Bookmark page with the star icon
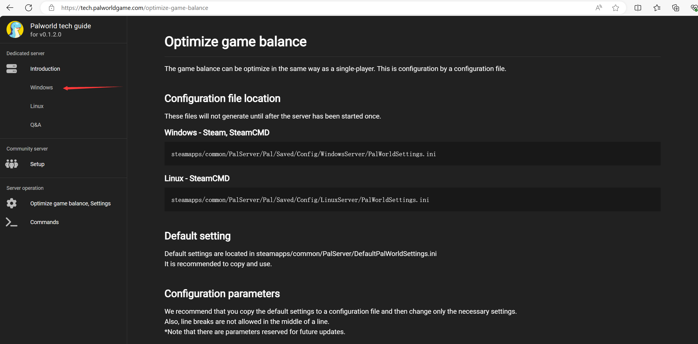The image size is (698, 344). (615, 8)
